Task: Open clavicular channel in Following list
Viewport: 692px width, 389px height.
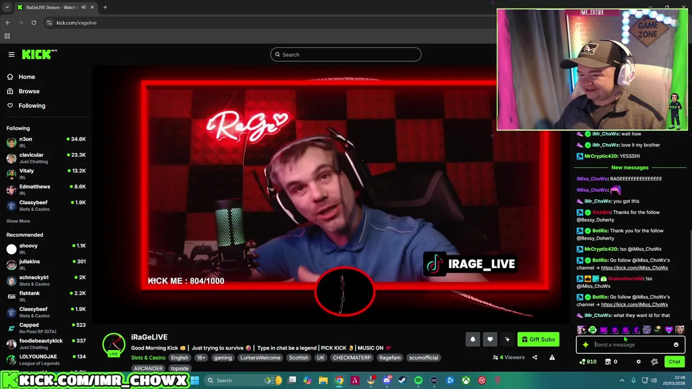Action: [46, 158]
